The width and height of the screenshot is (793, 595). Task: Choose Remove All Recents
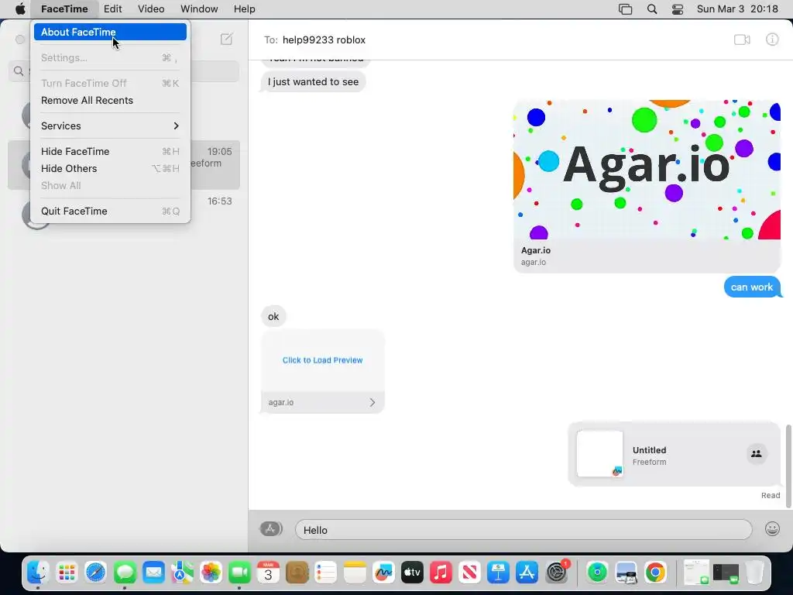coord(110,100)
